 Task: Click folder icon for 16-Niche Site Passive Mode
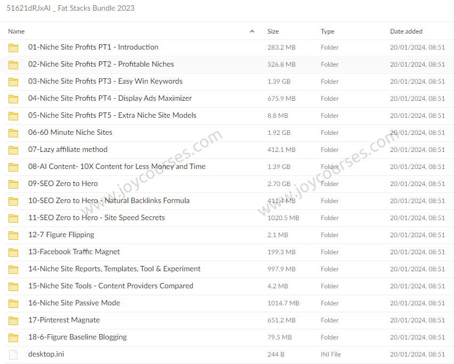tap(13, 303)
